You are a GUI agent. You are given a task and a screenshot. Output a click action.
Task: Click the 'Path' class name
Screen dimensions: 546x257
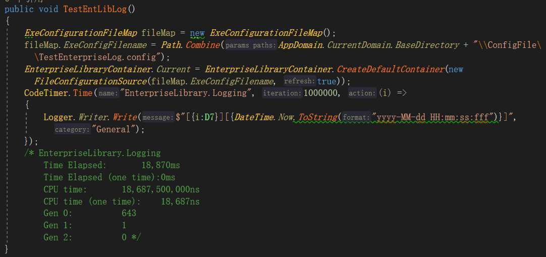coord(172,45)
